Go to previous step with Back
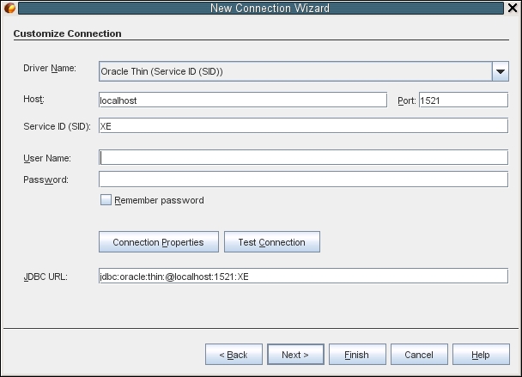522x377 pixels. point(234,355)
